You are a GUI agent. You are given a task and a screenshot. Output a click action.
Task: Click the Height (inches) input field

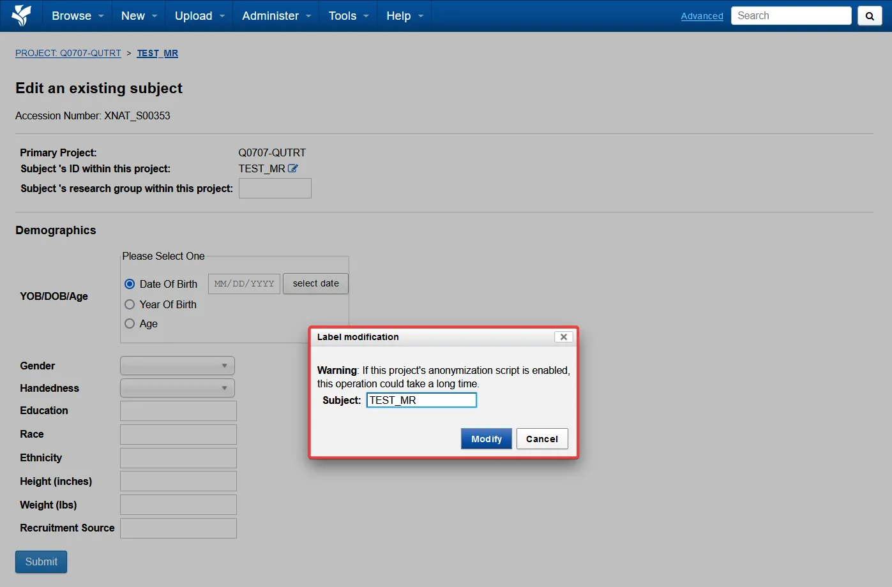(x=178, y=481)
